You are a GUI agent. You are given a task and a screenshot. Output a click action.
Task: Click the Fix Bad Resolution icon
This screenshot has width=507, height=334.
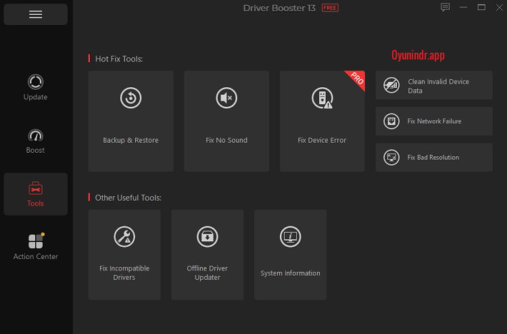click(391, 158)
